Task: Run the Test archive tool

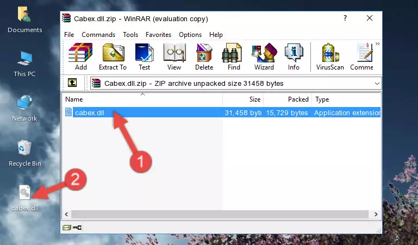Action: click(x=144, y=56)
